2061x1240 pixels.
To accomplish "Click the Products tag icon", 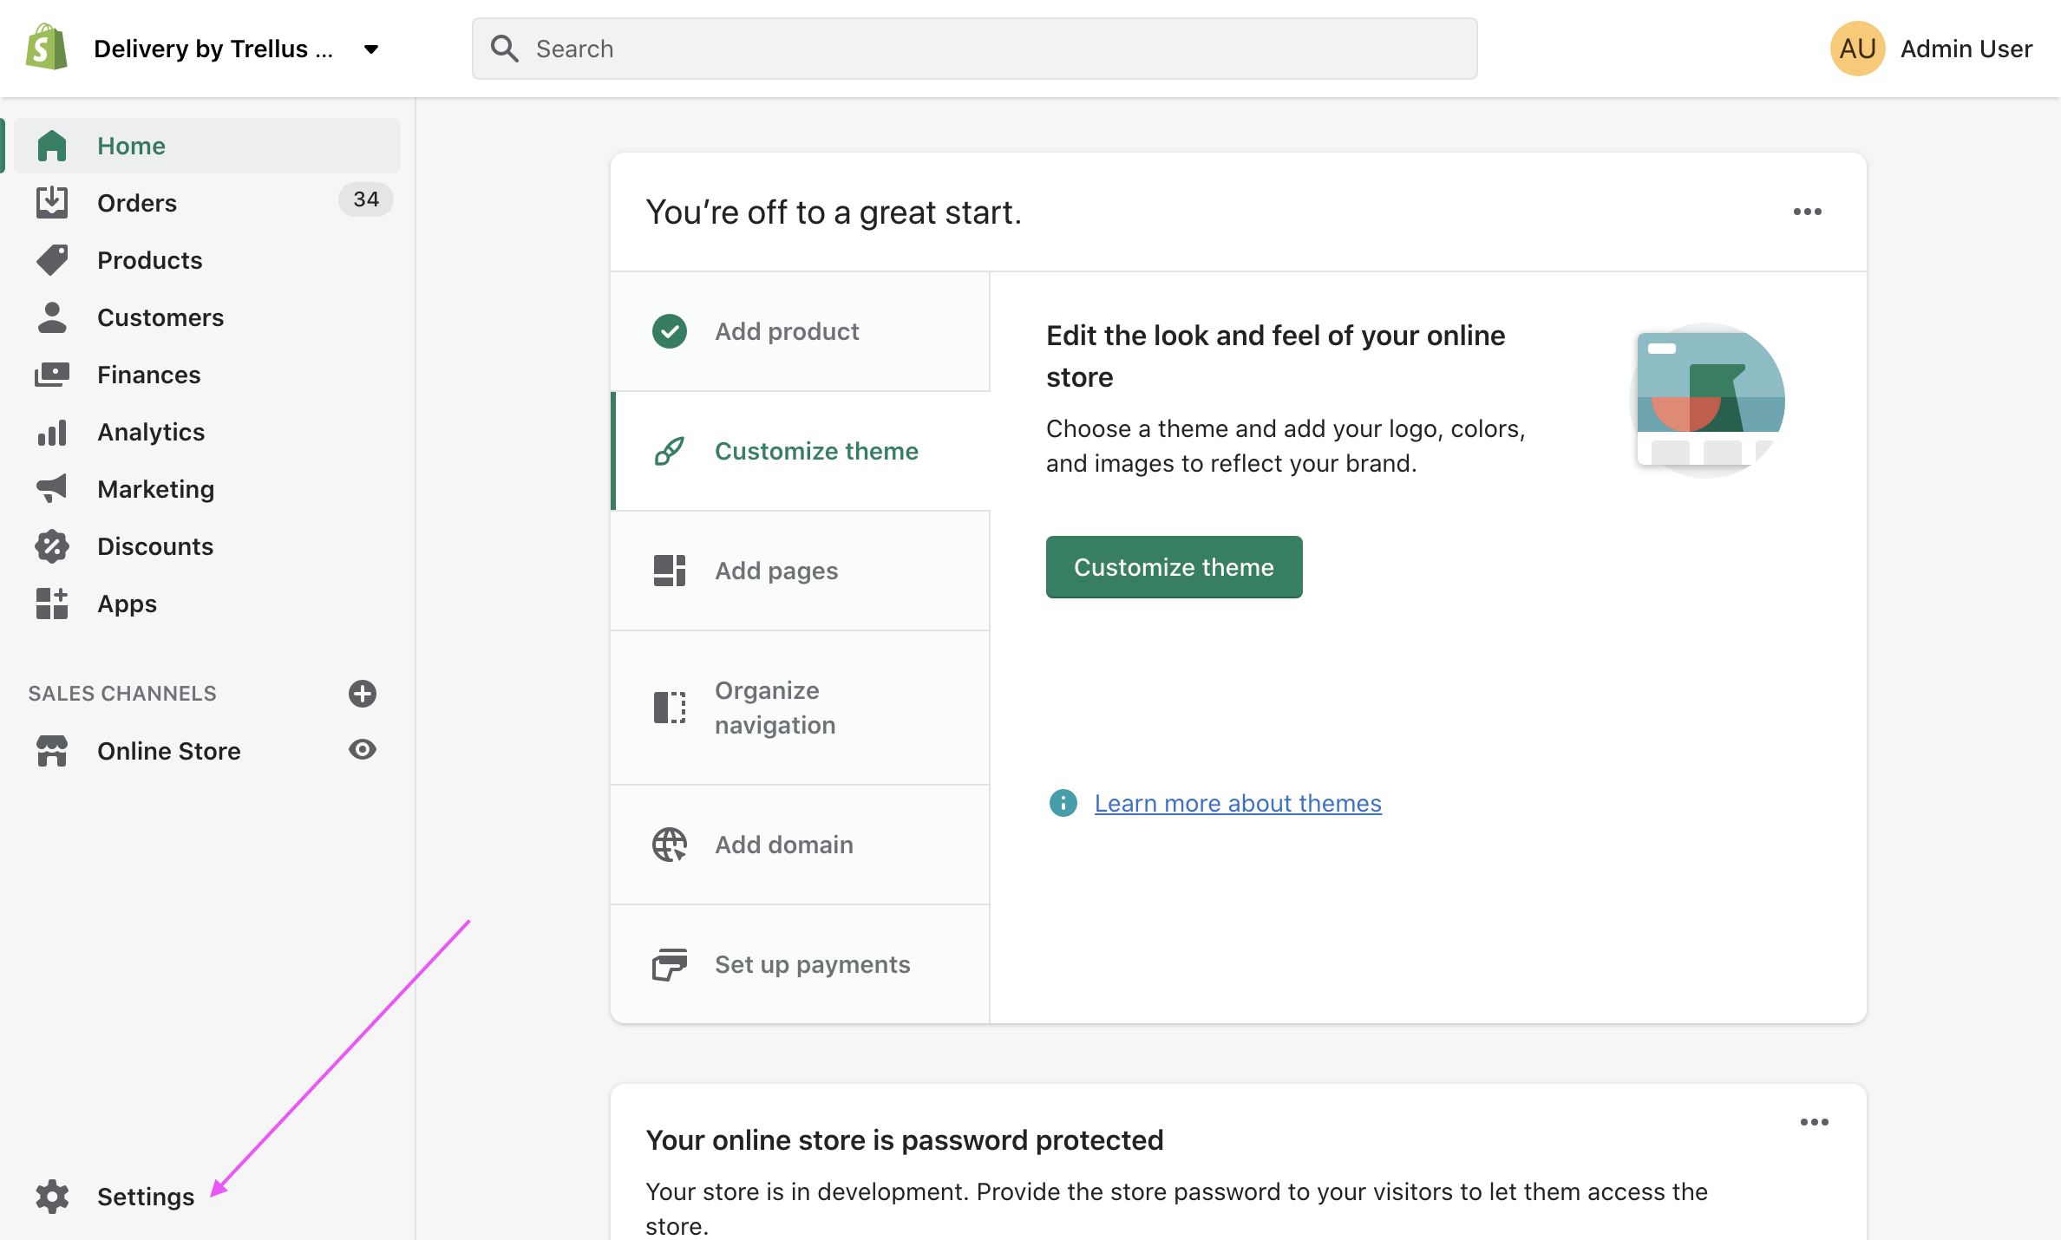I will [x=52, y=259].
